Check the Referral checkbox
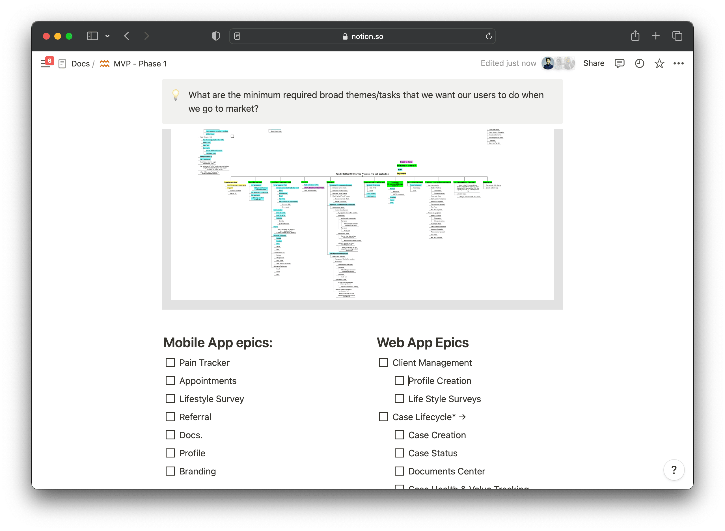Viewport: 725px width, 531px height. [170, 417]
